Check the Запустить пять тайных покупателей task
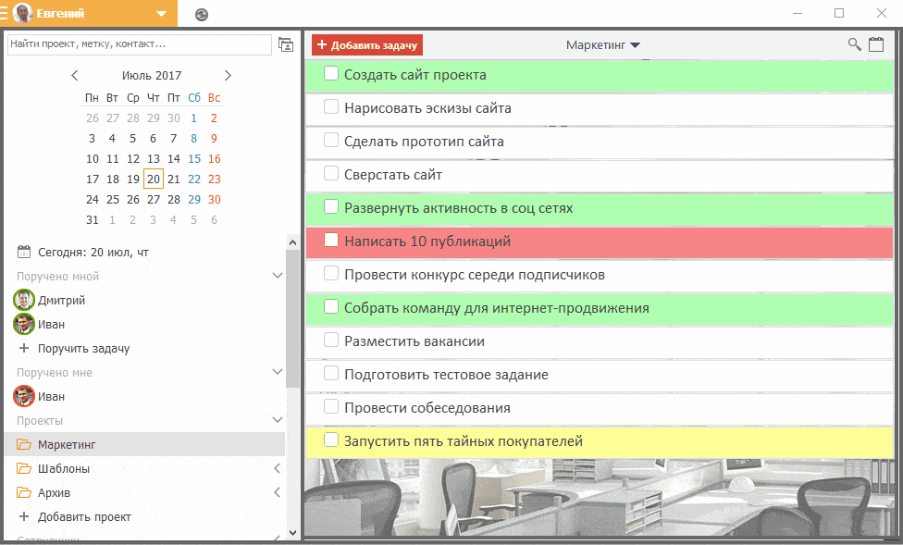The image size is (903, 545). tap(331, 440)
